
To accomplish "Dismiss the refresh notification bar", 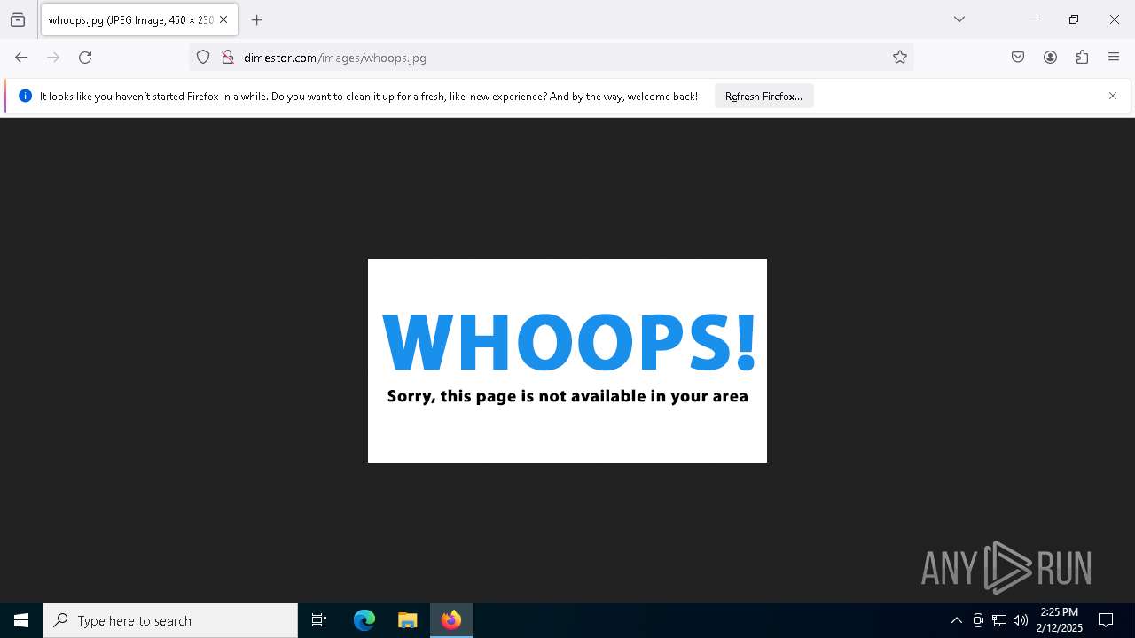I will coord(1113,96).
